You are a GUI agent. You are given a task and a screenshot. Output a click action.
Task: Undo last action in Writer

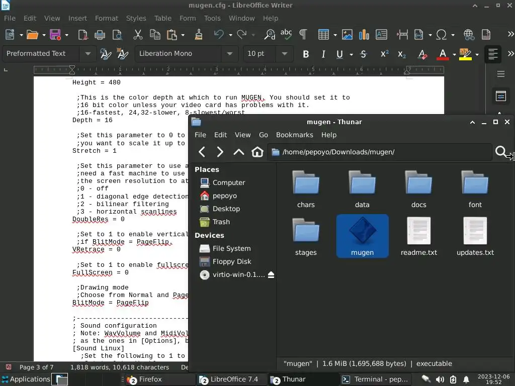pyautogui.click(x=219, y=35)
